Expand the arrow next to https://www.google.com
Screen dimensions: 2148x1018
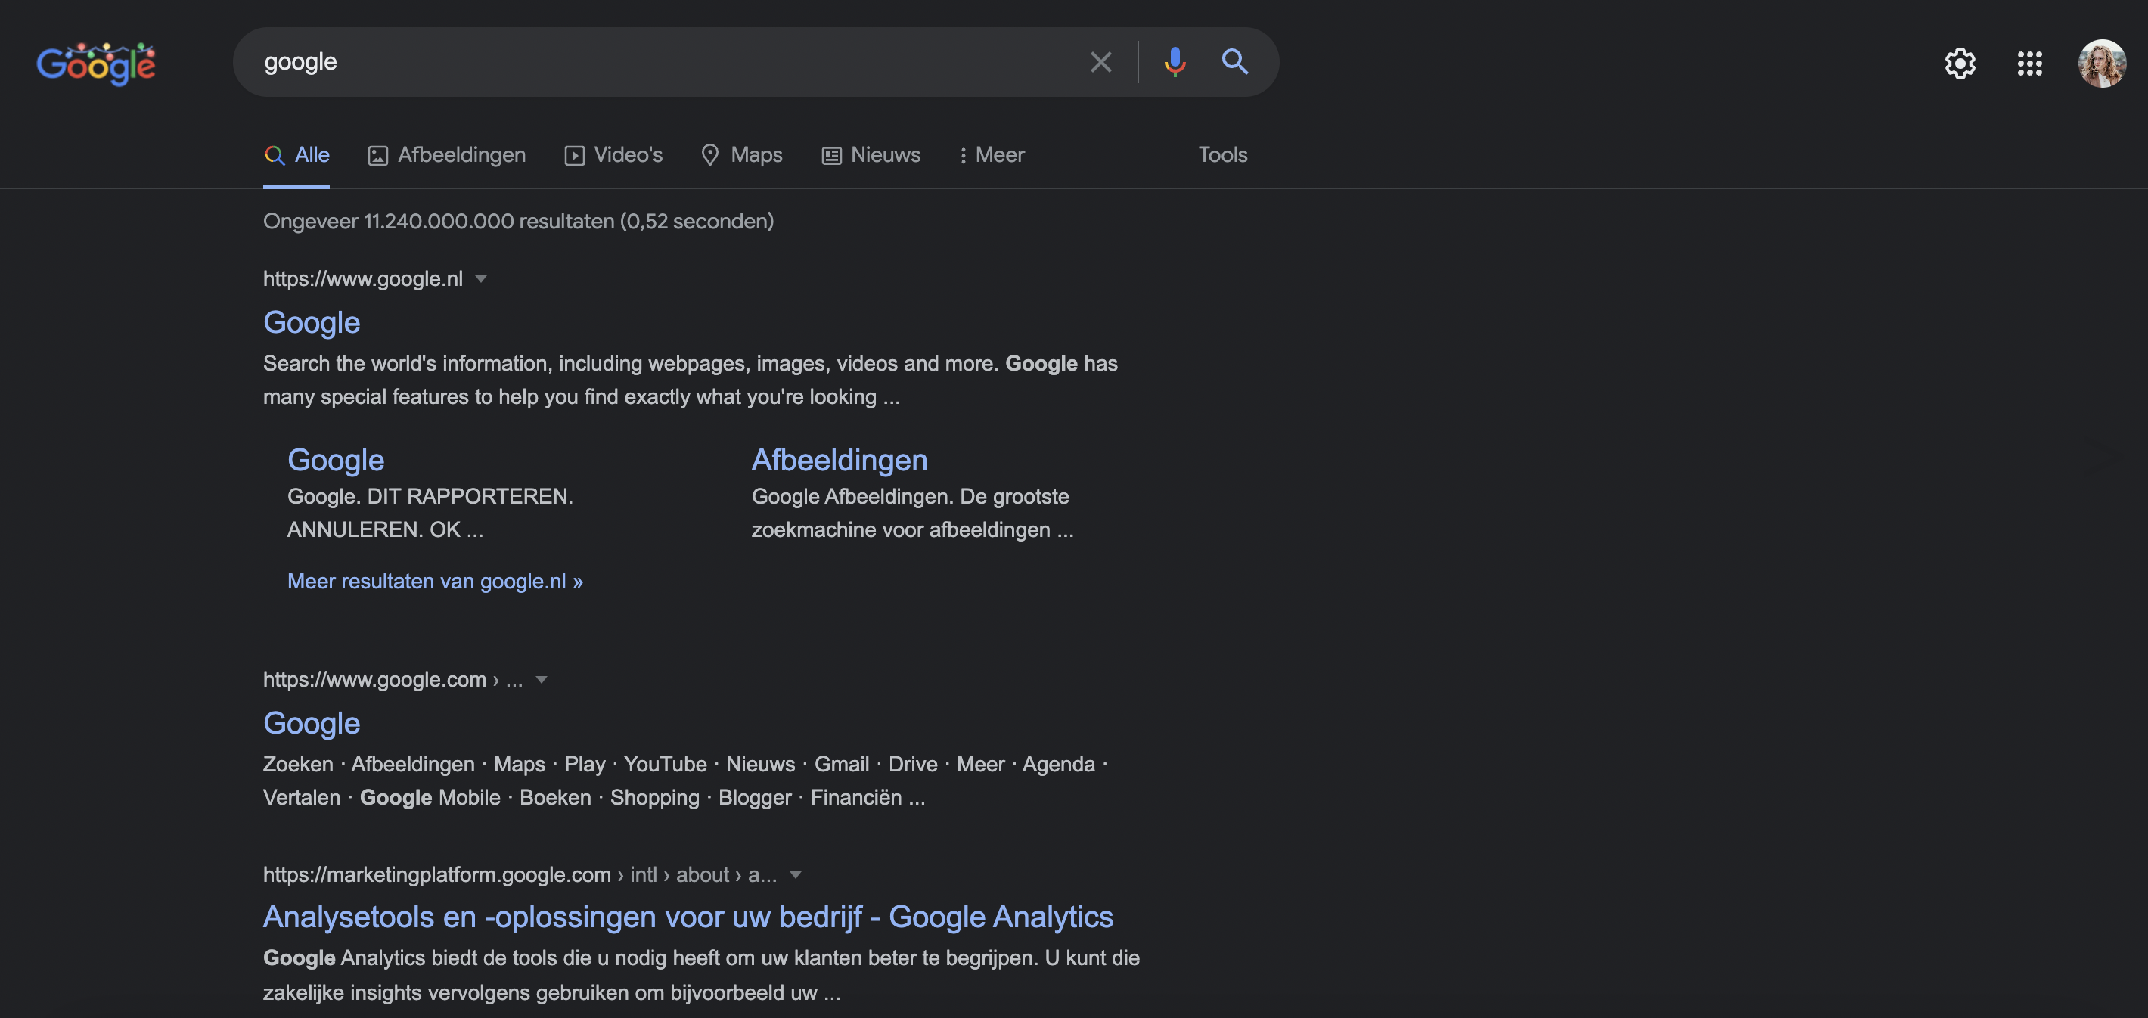542,679
